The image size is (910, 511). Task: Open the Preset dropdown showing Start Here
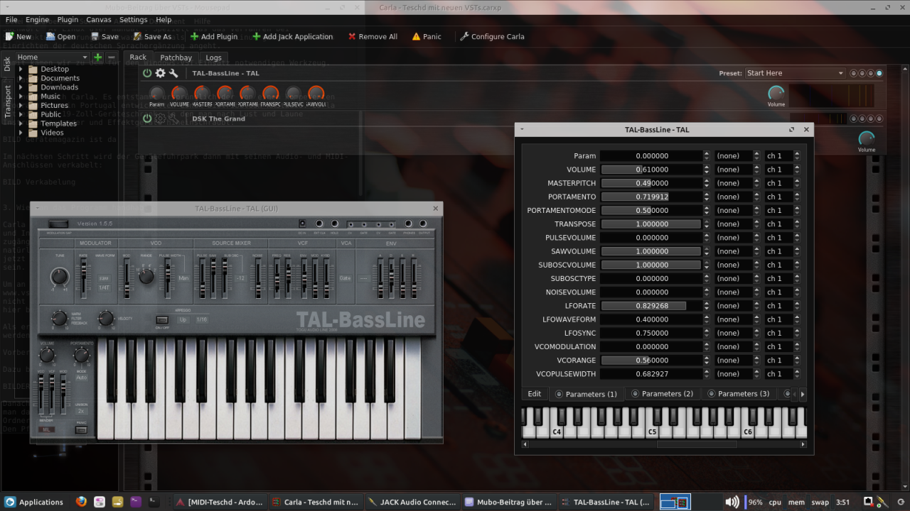point(795,73)
